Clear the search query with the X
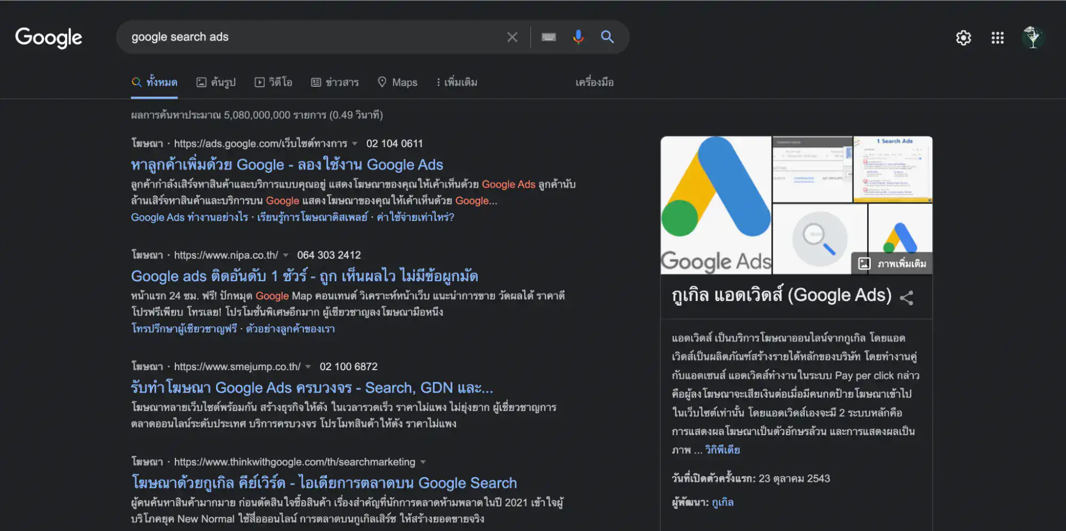The height and width of the screenshot is (531, 1066). point(512,37)
